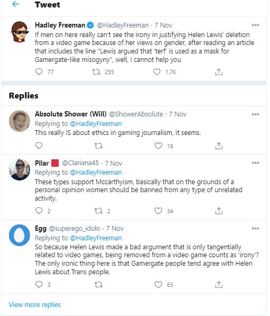Like Absolute Shower's reply with 18 likes
This screenshot has width=270, height=316.
click(159, 146)
